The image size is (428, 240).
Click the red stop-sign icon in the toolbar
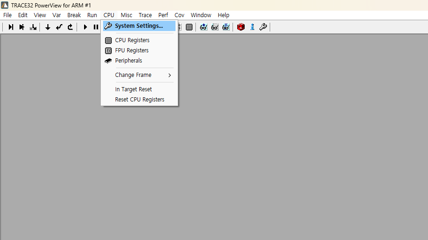(240, 27)
